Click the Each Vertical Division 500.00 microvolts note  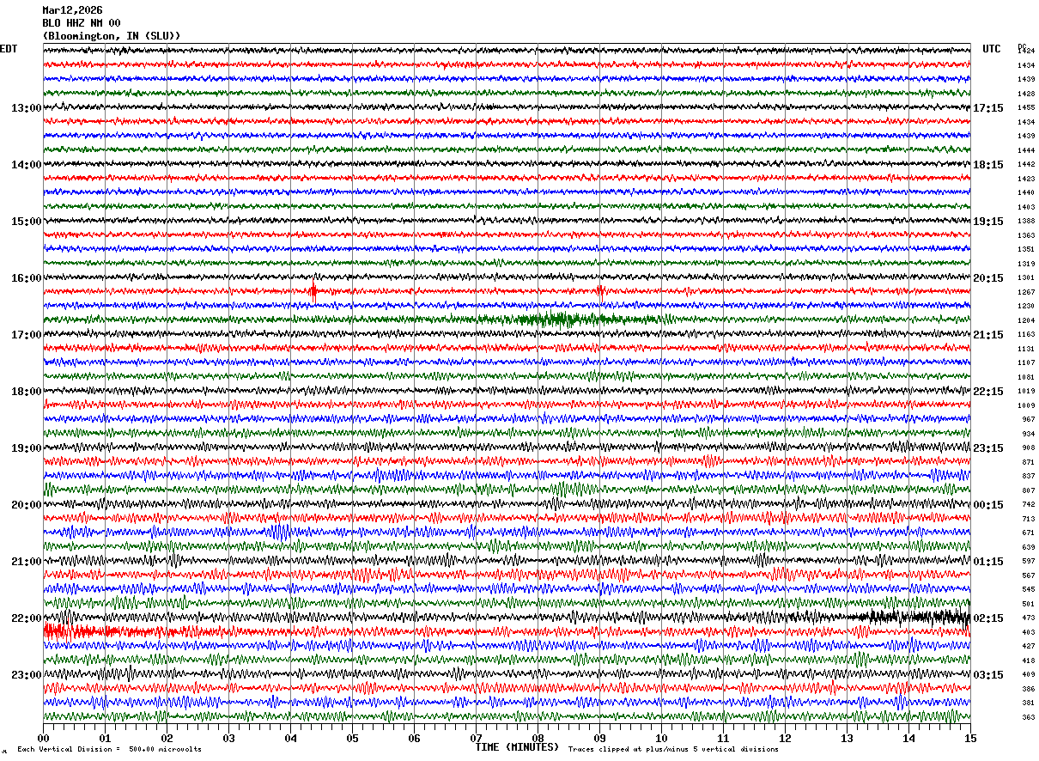[x=109, y=750]
